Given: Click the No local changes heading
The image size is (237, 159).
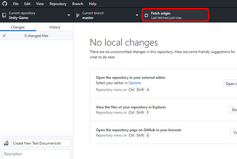Looking at the screenshot, I should point(124,43).
